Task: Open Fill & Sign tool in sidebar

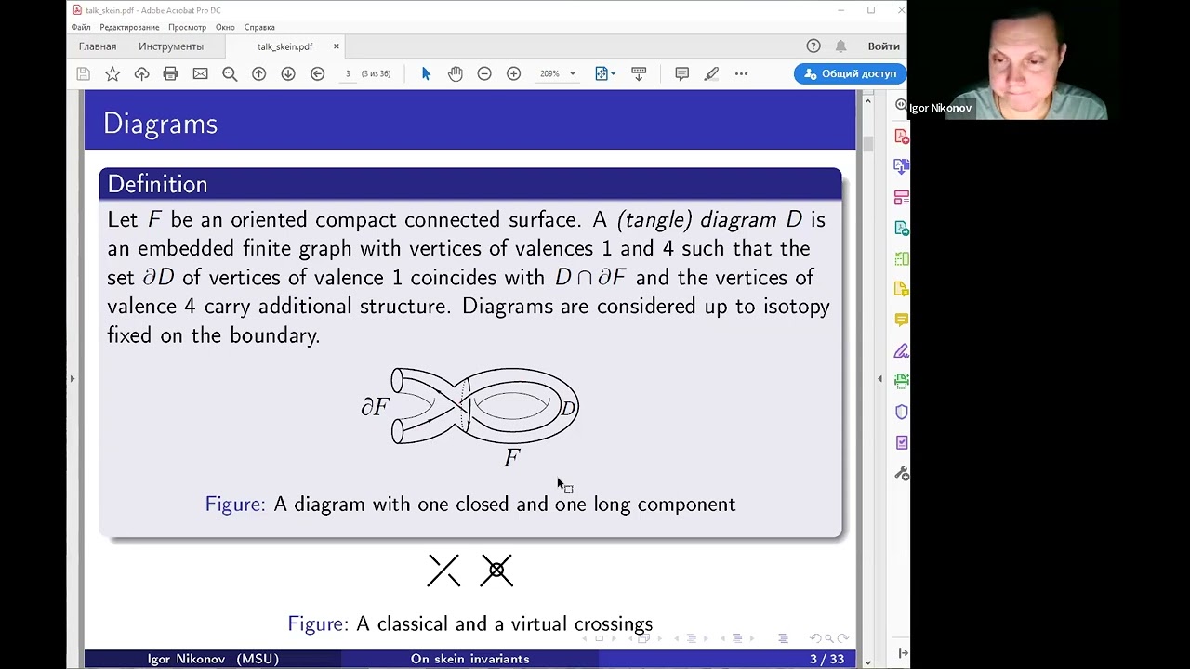Action: tap(901, 350)
